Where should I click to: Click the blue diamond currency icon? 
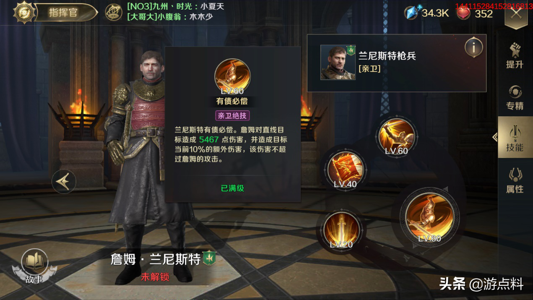(411, 13)
